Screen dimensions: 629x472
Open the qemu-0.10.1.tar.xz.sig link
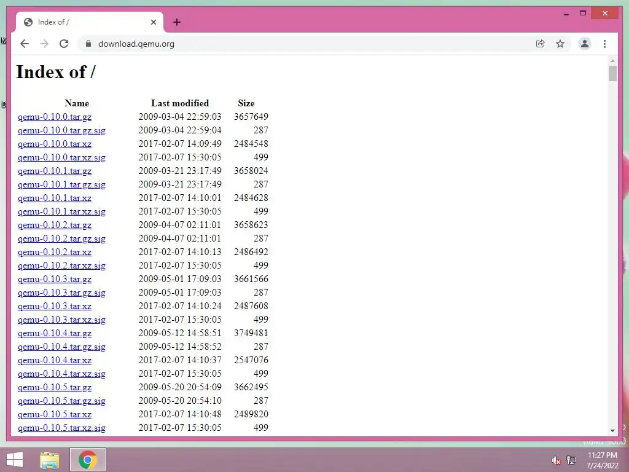61,211
